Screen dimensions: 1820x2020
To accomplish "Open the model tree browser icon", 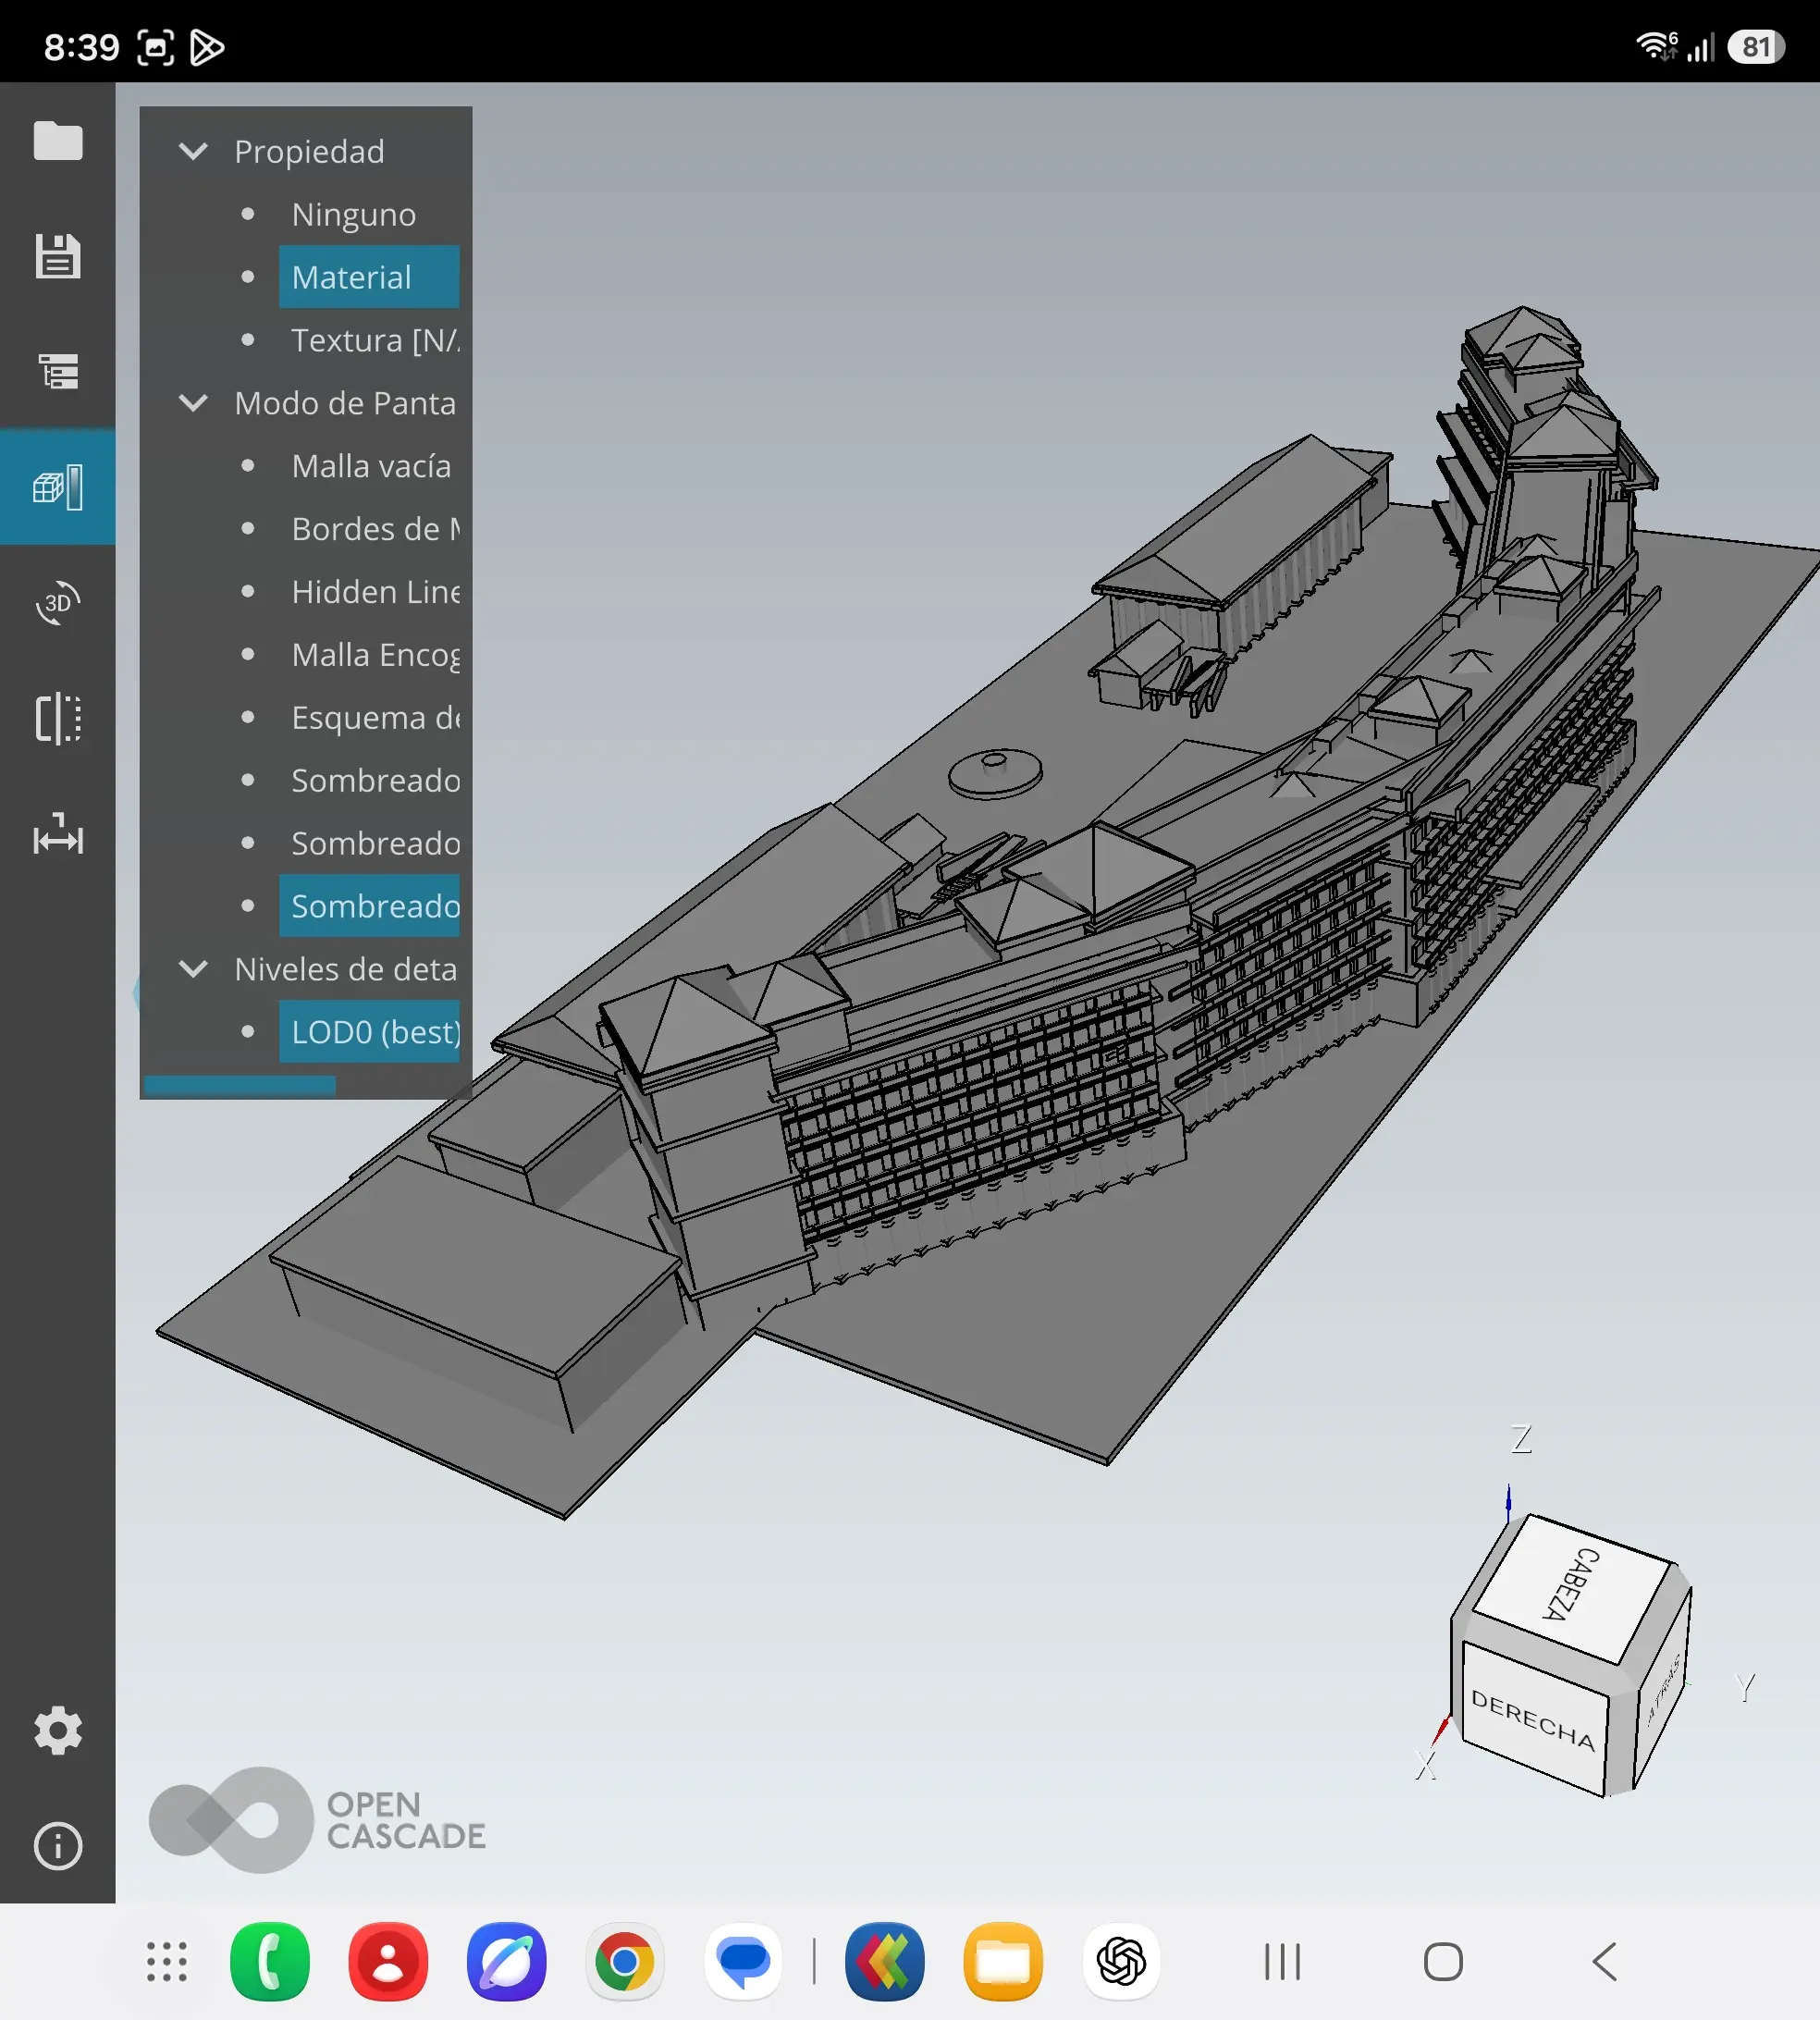I will tap(58, 371).
